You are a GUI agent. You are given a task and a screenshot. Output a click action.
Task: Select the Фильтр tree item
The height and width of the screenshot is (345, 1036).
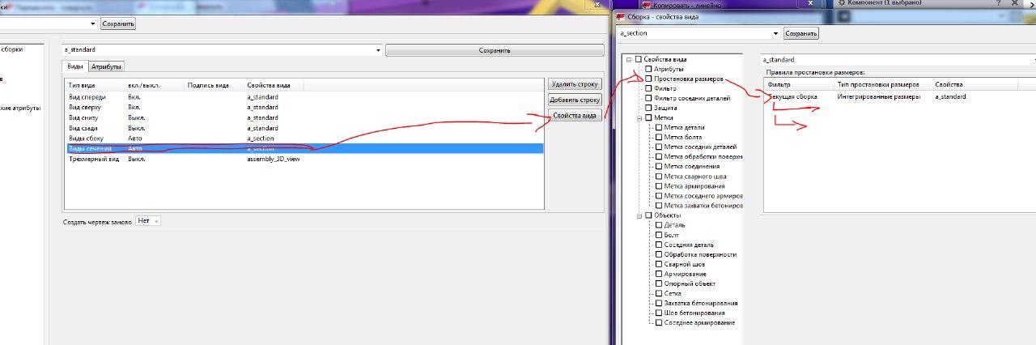coord(666,88)
